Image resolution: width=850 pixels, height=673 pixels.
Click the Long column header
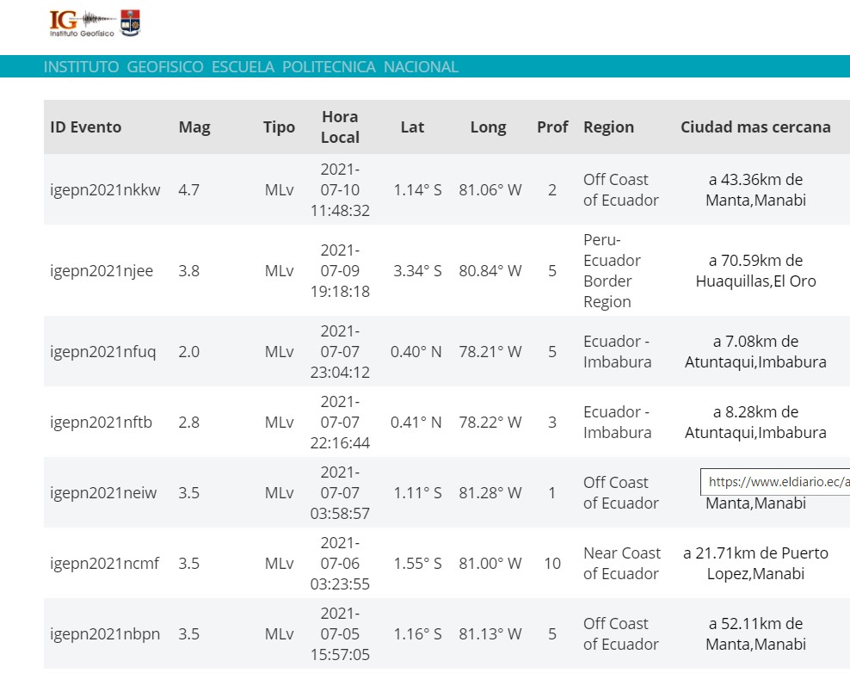(488, 127)
